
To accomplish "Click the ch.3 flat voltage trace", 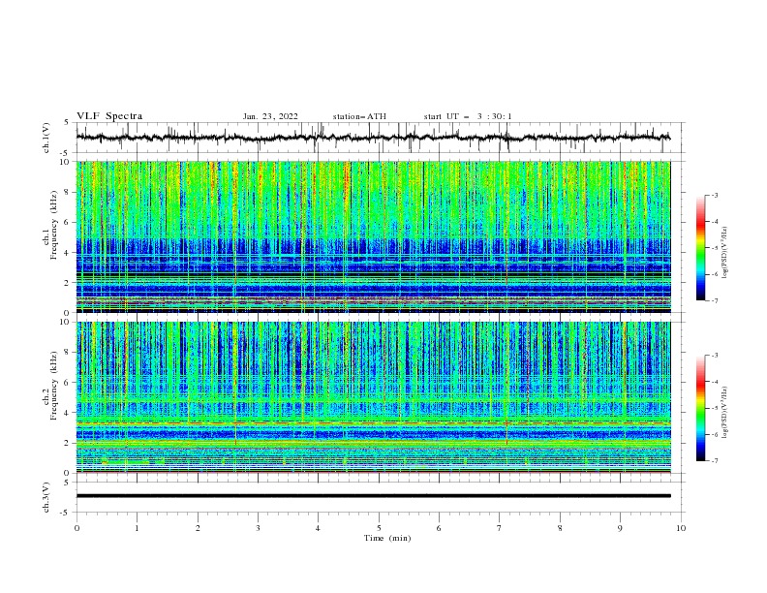I will 373,496.
